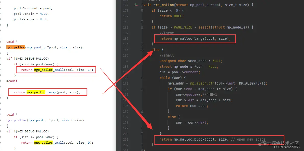Image resolution: width=304 pixels, height=151 pixels.
Task: Click ngx_pool_t type in ngx_pnalloc signature
Action: (37, 120)
